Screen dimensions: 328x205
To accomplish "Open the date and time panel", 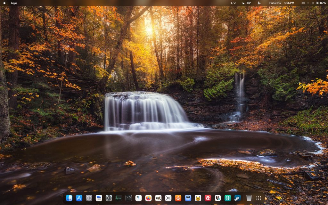I will 282,3.
